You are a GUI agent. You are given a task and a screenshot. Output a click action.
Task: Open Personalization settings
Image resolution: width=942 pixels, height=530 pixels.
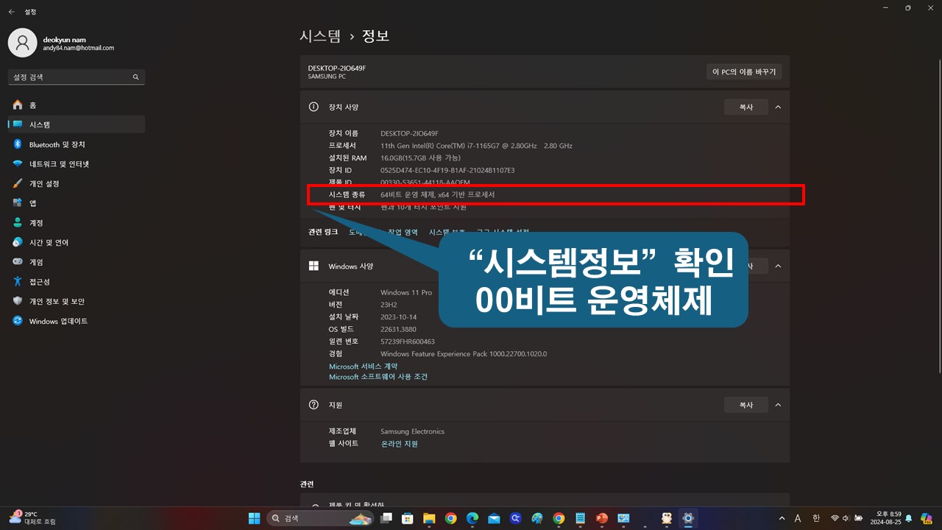tap(77, 183)
